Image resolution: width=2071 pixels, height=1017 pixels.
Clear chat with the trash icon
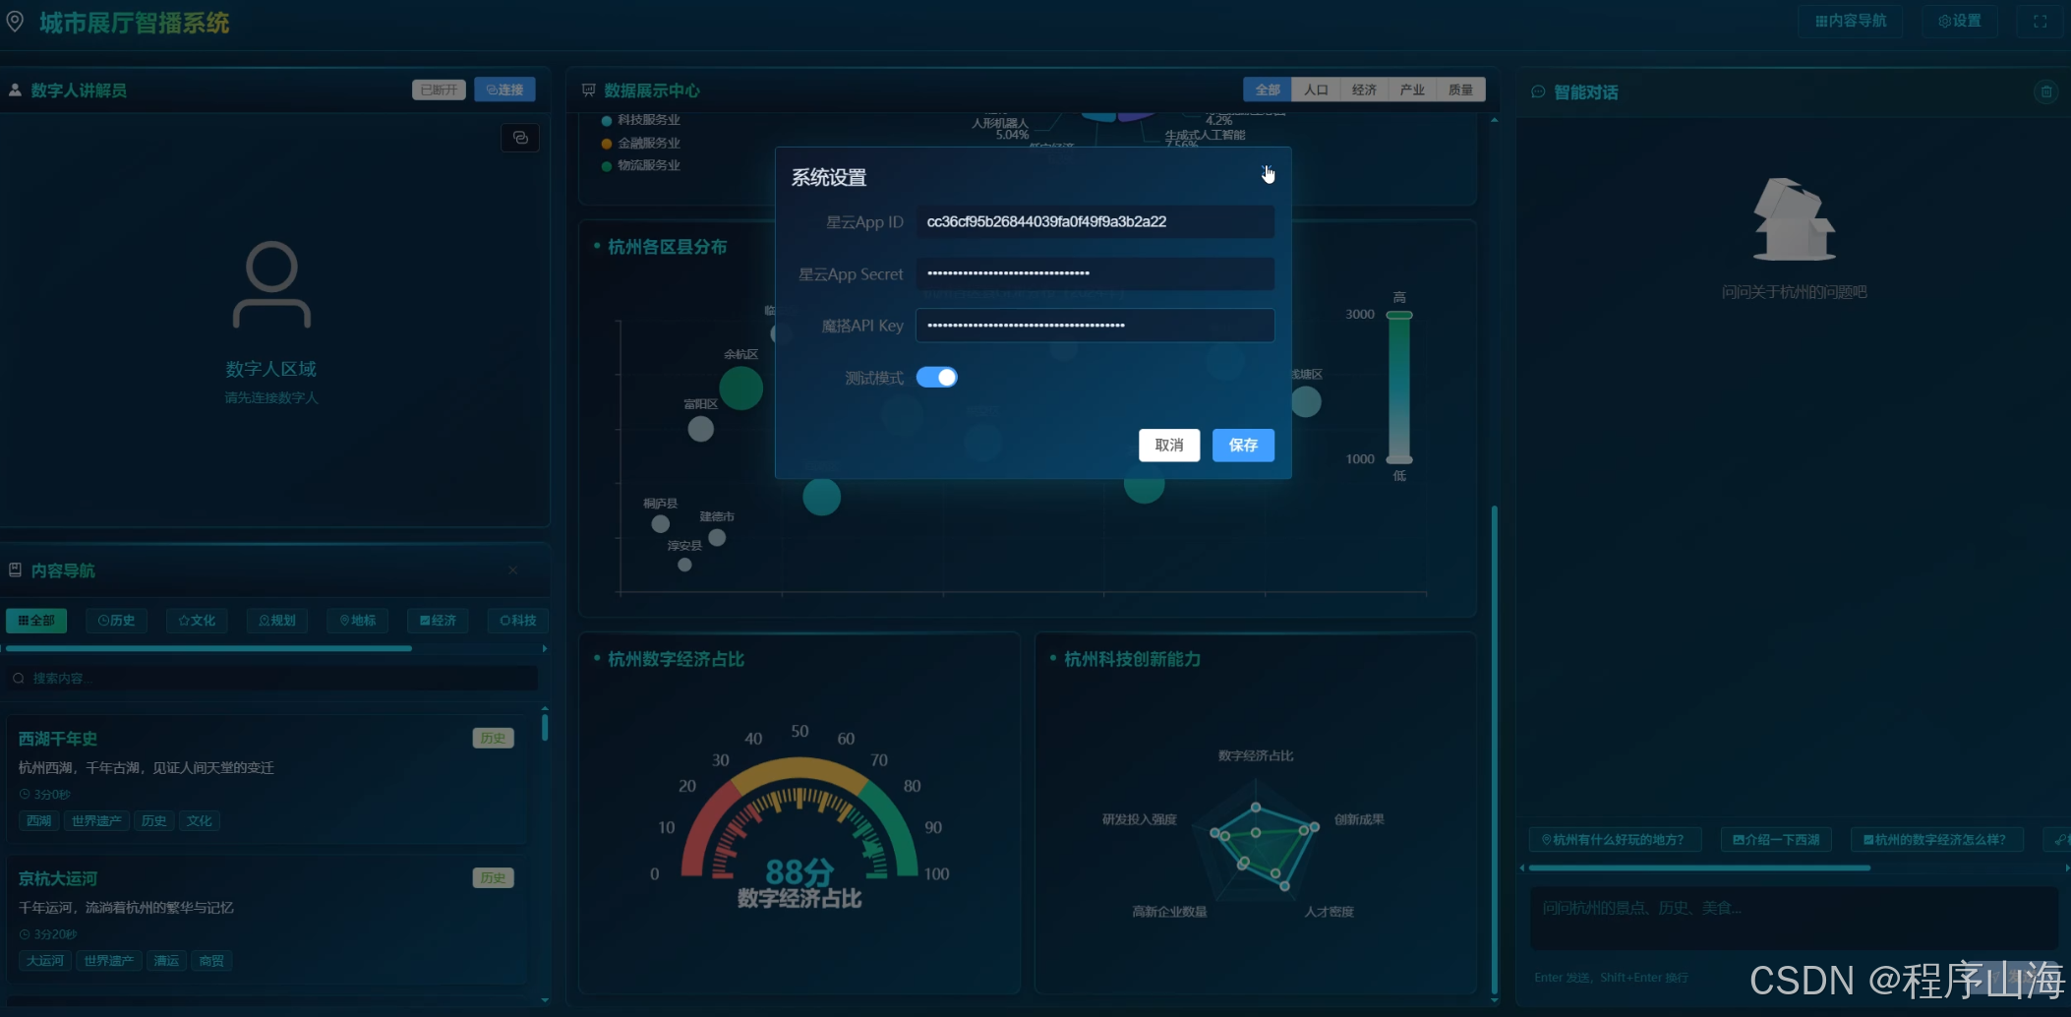tap(2046, 91)
